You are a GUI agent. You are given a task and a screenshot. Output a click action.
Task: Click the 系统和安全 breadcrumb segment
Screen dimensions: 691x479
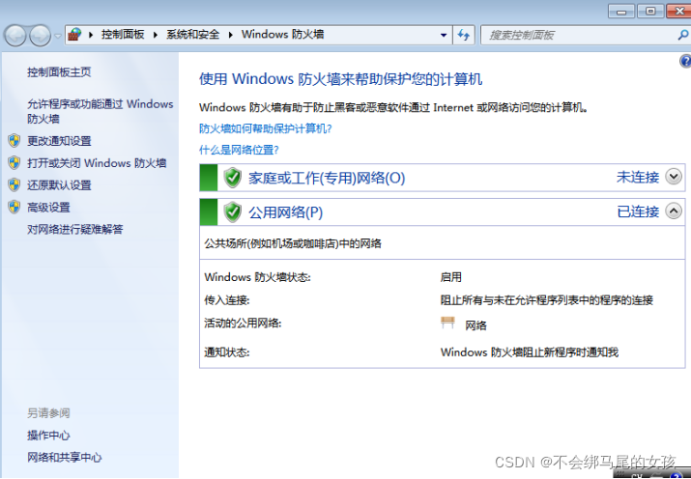192,35
